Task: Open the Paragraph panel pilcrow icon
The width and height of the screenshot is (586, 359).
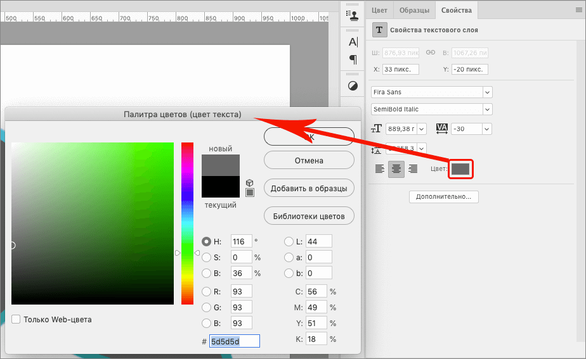Action: coord(353,60)
